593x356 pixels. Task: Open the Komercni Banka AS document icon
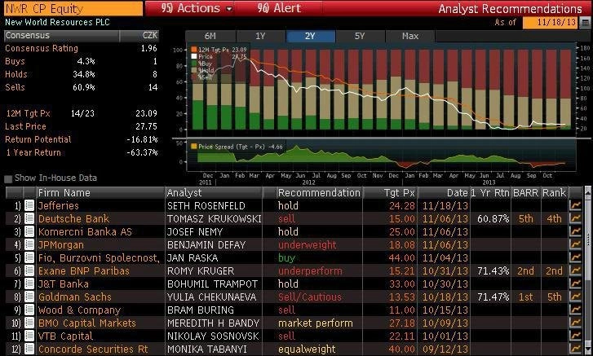[x=29, y=232]
